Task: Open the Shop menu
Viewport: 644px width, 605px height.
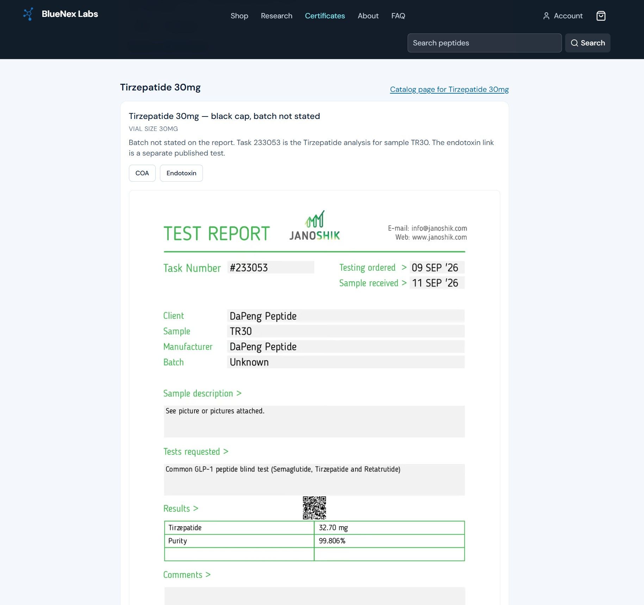Action: [239, 16]
